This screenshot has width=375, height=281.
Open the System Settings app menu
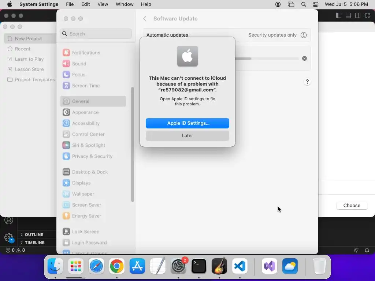tap(39, 4)
